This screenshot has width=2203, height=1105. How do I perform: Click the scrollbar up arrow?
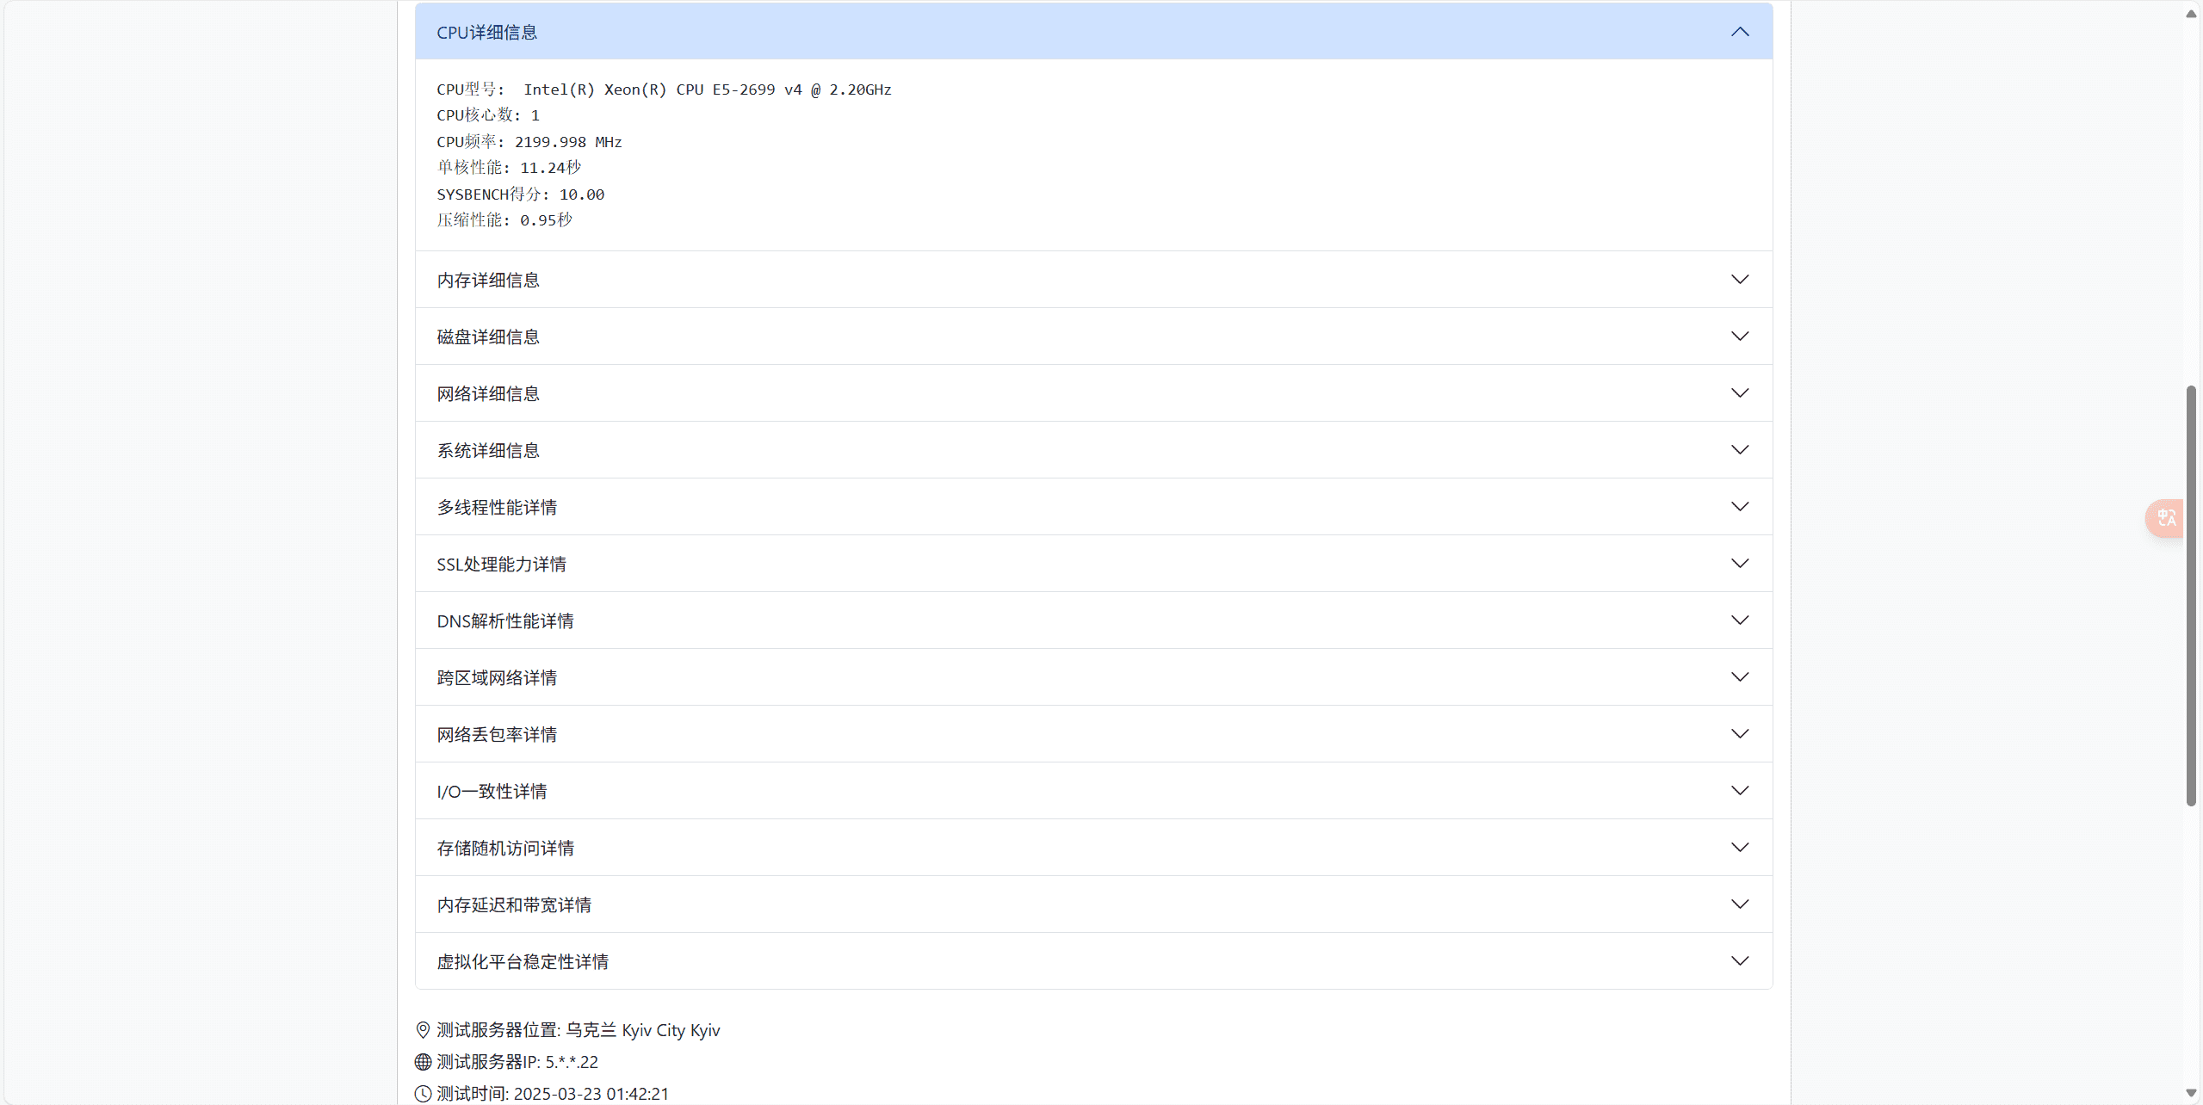point(2191,13)
